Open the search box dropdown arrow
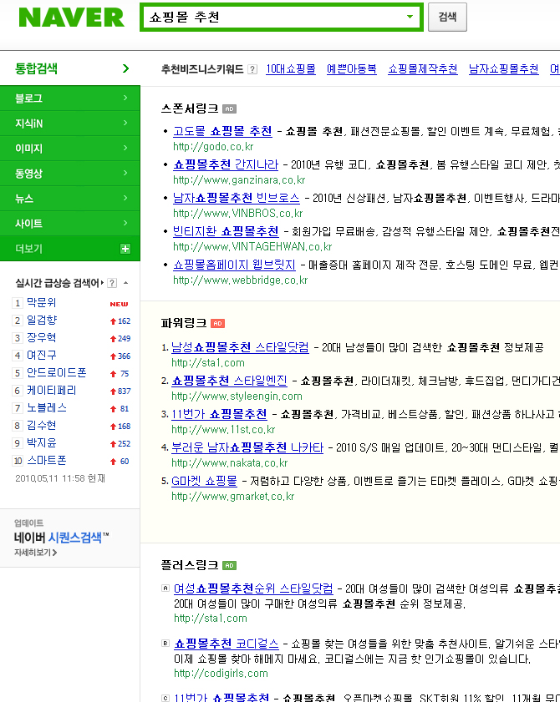 click(x=410, y=17)
